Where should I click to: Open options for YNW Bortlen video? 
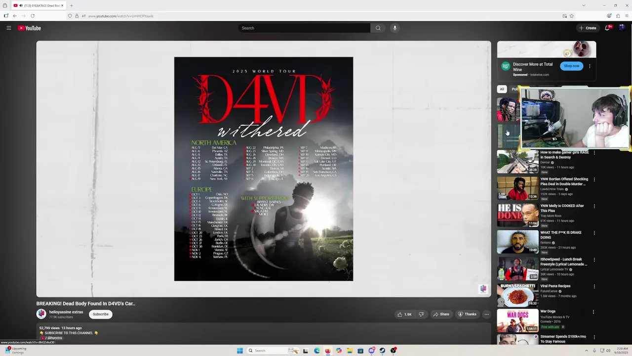[x=594, y=179]
